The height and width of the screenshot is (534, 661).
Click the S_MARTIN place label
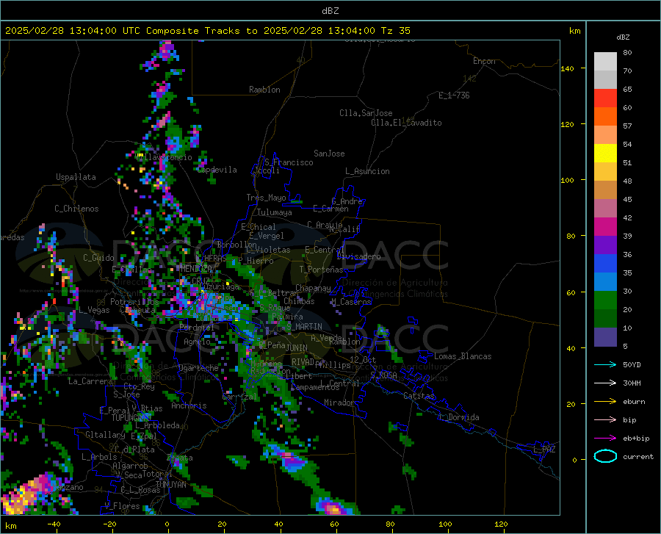point(304,327)
